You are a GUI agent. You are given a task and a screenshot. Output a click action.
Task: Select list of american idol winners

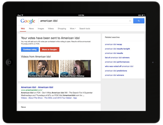tap(117, 58)
